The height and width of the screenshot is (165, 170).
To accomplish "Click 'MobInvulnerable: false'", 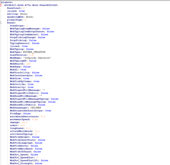I will pos(26,76).
